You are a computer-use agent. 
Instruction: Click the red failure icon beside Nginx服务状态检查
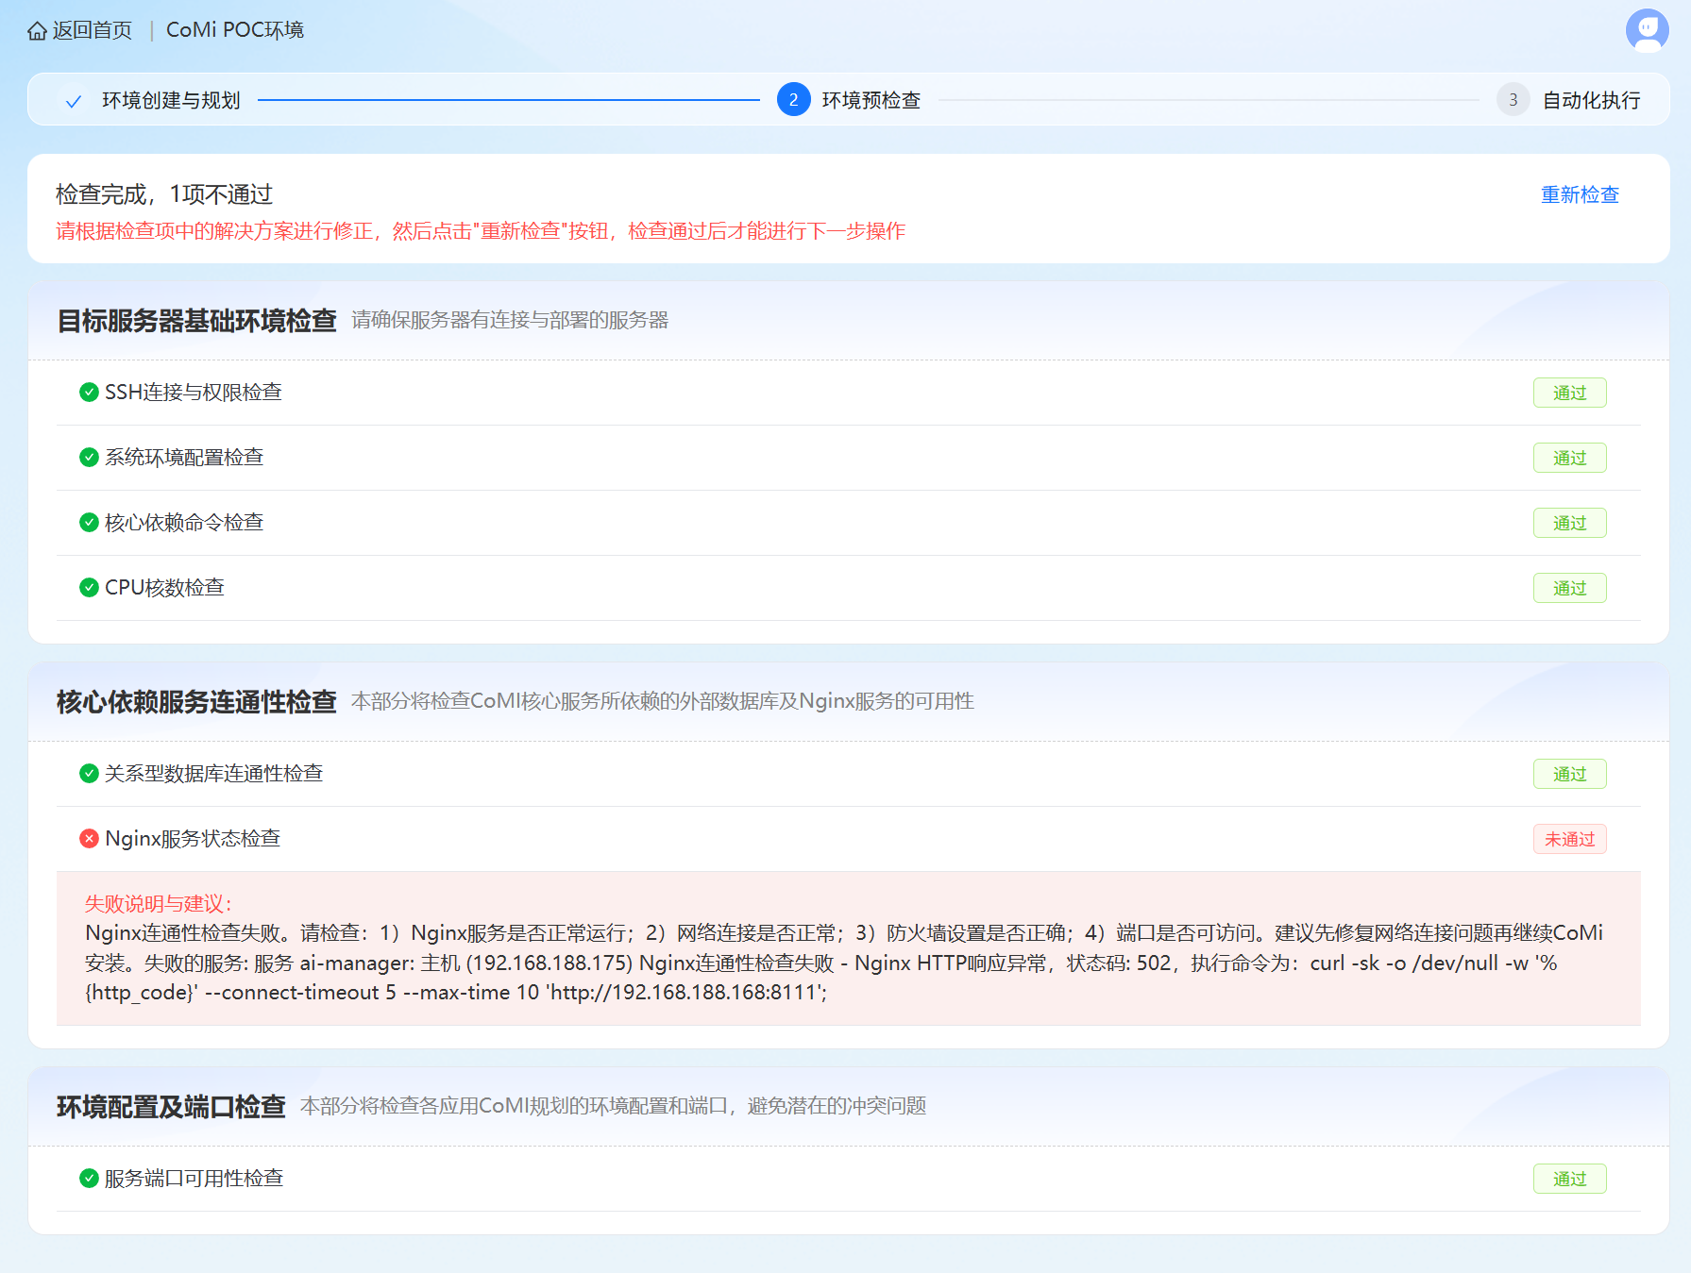[x=89, y=839]
